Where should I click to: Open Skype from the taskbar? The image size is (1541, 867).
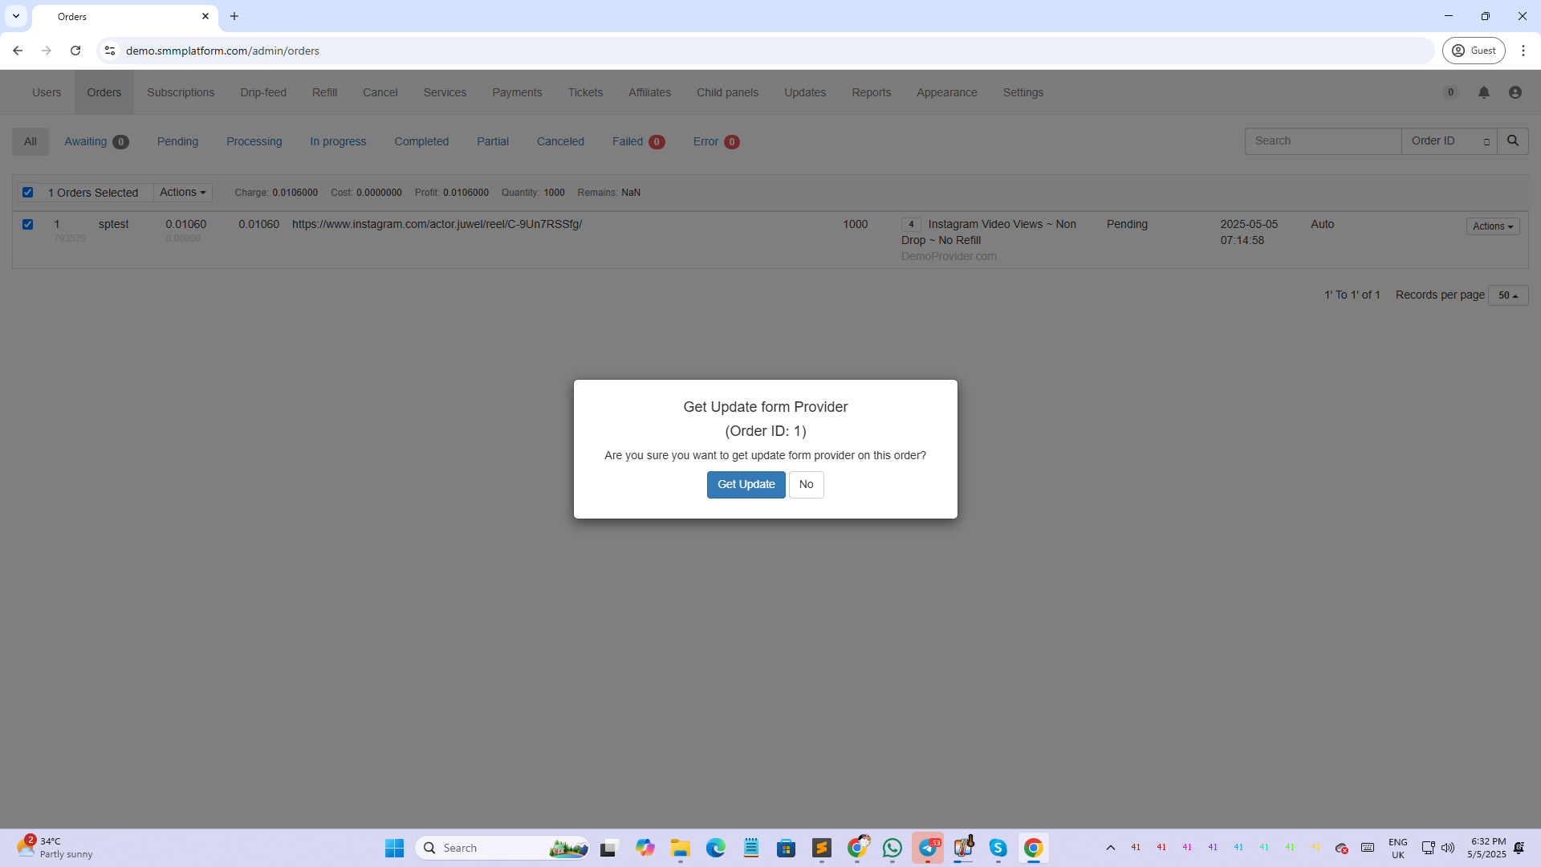tap(998, 848)
